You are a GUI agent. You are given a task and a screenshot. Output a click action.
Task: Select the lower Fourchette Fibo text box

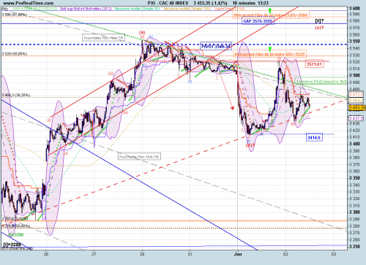point(139,157)
